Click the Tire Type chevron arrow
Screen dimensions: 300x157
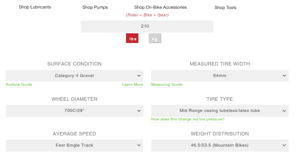click(x=284, y=111)
